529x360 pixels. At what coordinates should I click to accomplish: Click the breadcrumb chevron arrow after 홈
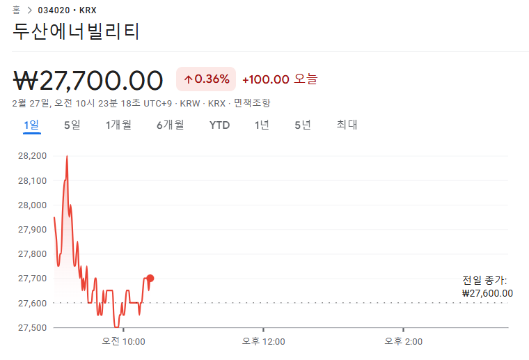tap(30, 10)
